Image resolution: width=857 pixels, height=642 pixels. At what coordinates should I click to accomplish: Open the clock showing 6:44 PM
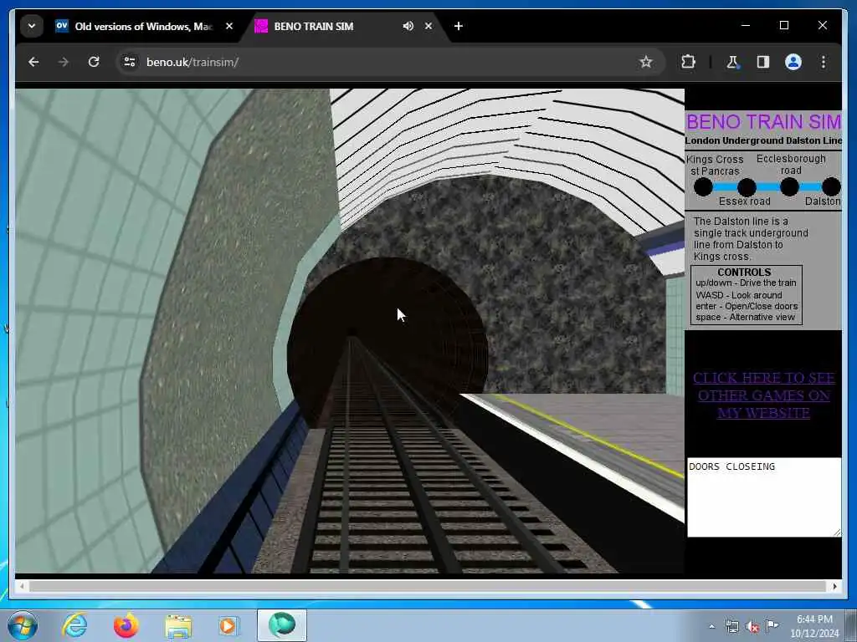click(814, 626)
